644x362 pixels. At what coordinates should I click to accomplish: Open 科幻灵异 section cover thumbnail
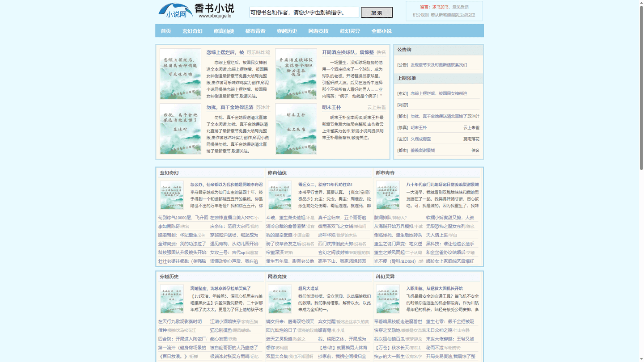pos(388,299)
